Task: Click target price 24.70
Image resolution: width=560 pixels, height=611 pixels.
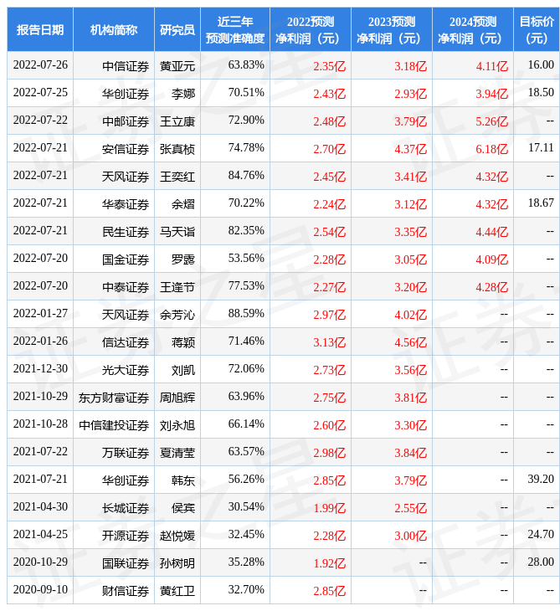Action: 541,535
